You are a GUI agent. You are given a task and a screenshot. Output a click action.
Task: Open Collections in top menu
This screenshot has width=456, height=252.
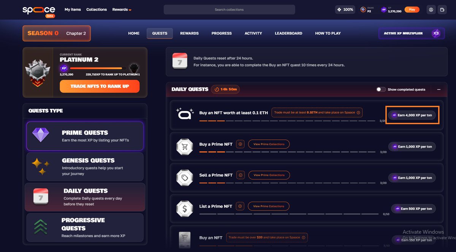pos(97,9)
